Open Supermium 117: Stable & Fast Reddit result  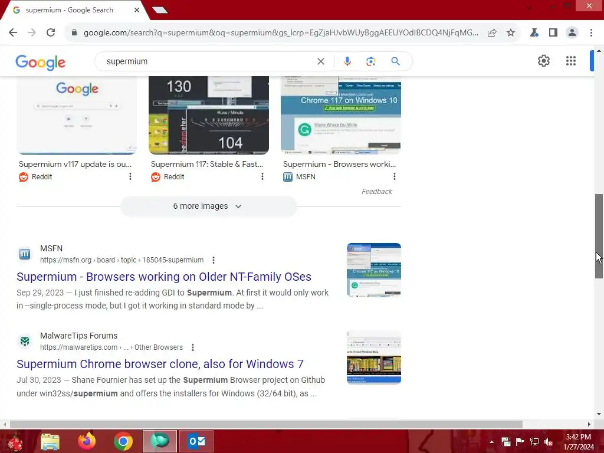(207, 164)
